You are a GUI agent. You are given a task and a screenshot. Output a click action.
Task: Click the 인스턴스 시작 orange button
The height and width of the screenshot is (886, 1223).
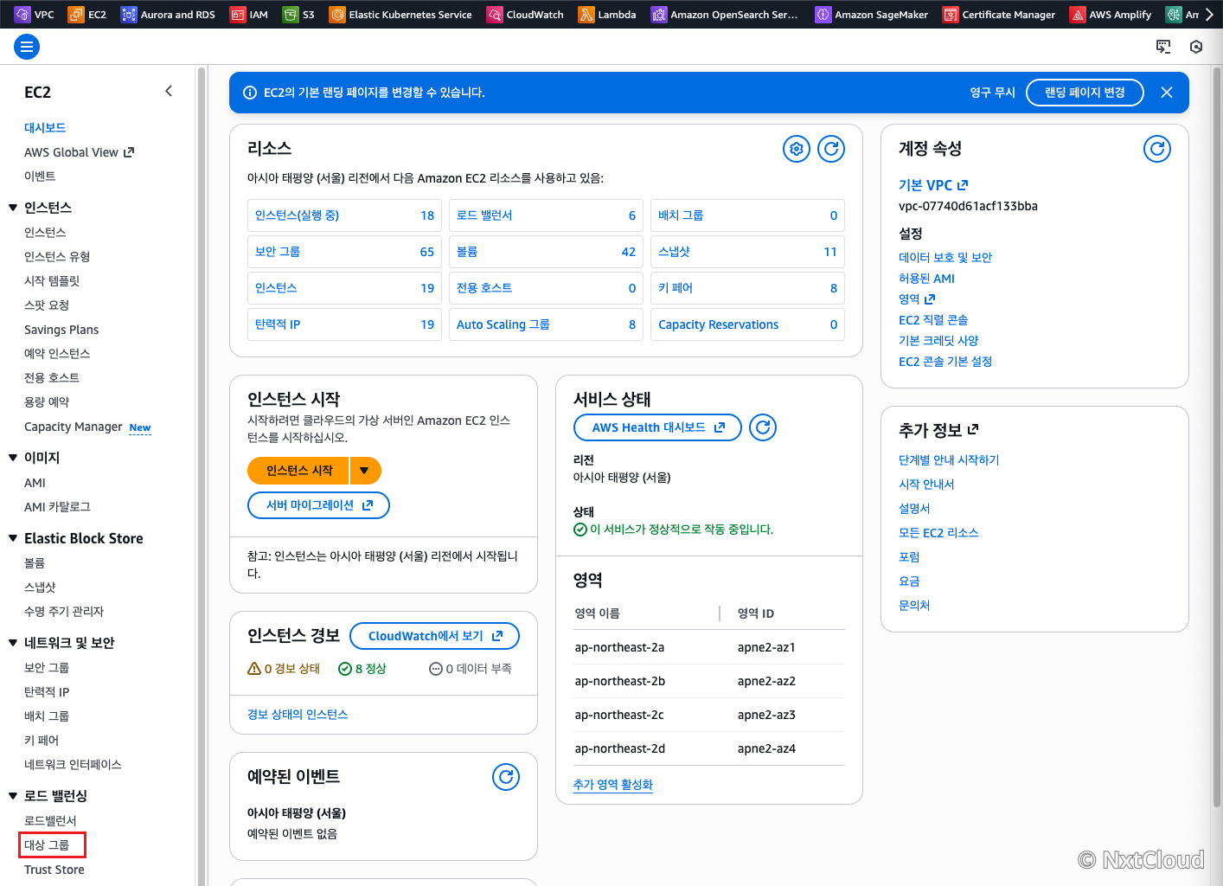click(x=298, y=471)
